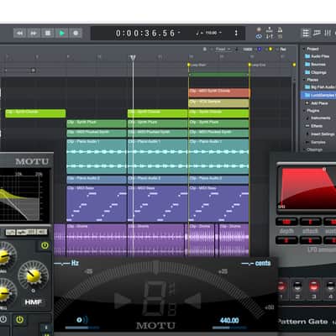The width and height of the screenshot is (336, 336).
Task: Open Insert Settings in the browser
Action: pyautogui.click(x=320, y=134)
